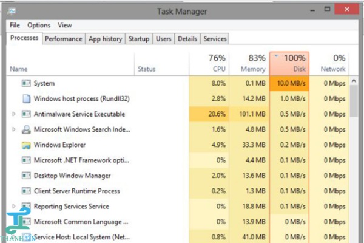Sort processes by Disk column
This screenshot has height=243, width=364.
[x=289, y=64]
